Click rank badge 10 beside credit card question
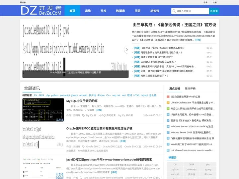The image size is (239, 179). 168,150
